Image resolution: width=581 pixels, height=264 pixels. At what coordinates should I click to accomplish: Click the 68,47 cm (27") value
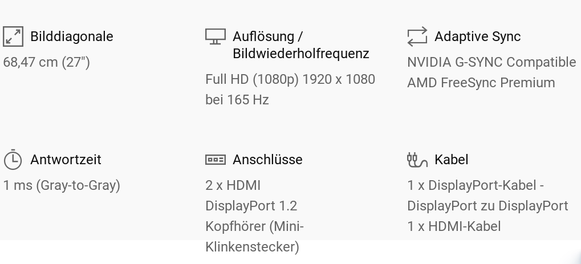point(46,62)
